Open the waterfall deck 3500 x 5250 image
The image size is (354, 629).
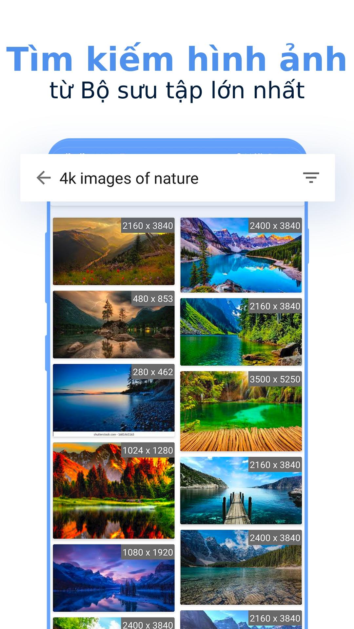pos(241,411)
